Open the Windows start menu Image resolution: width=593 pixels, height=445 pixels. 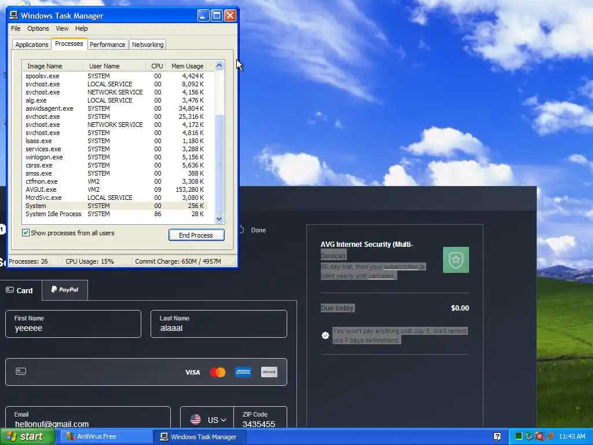(x=27, y=436)
